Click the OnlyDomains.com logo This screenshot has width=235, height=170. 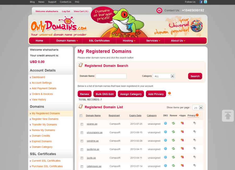tap(59, 26)
